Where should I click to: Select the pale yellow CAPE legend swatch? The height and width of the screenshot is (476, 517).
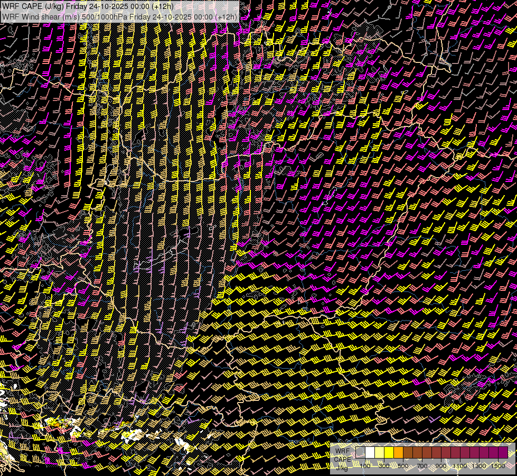point(380,453)
